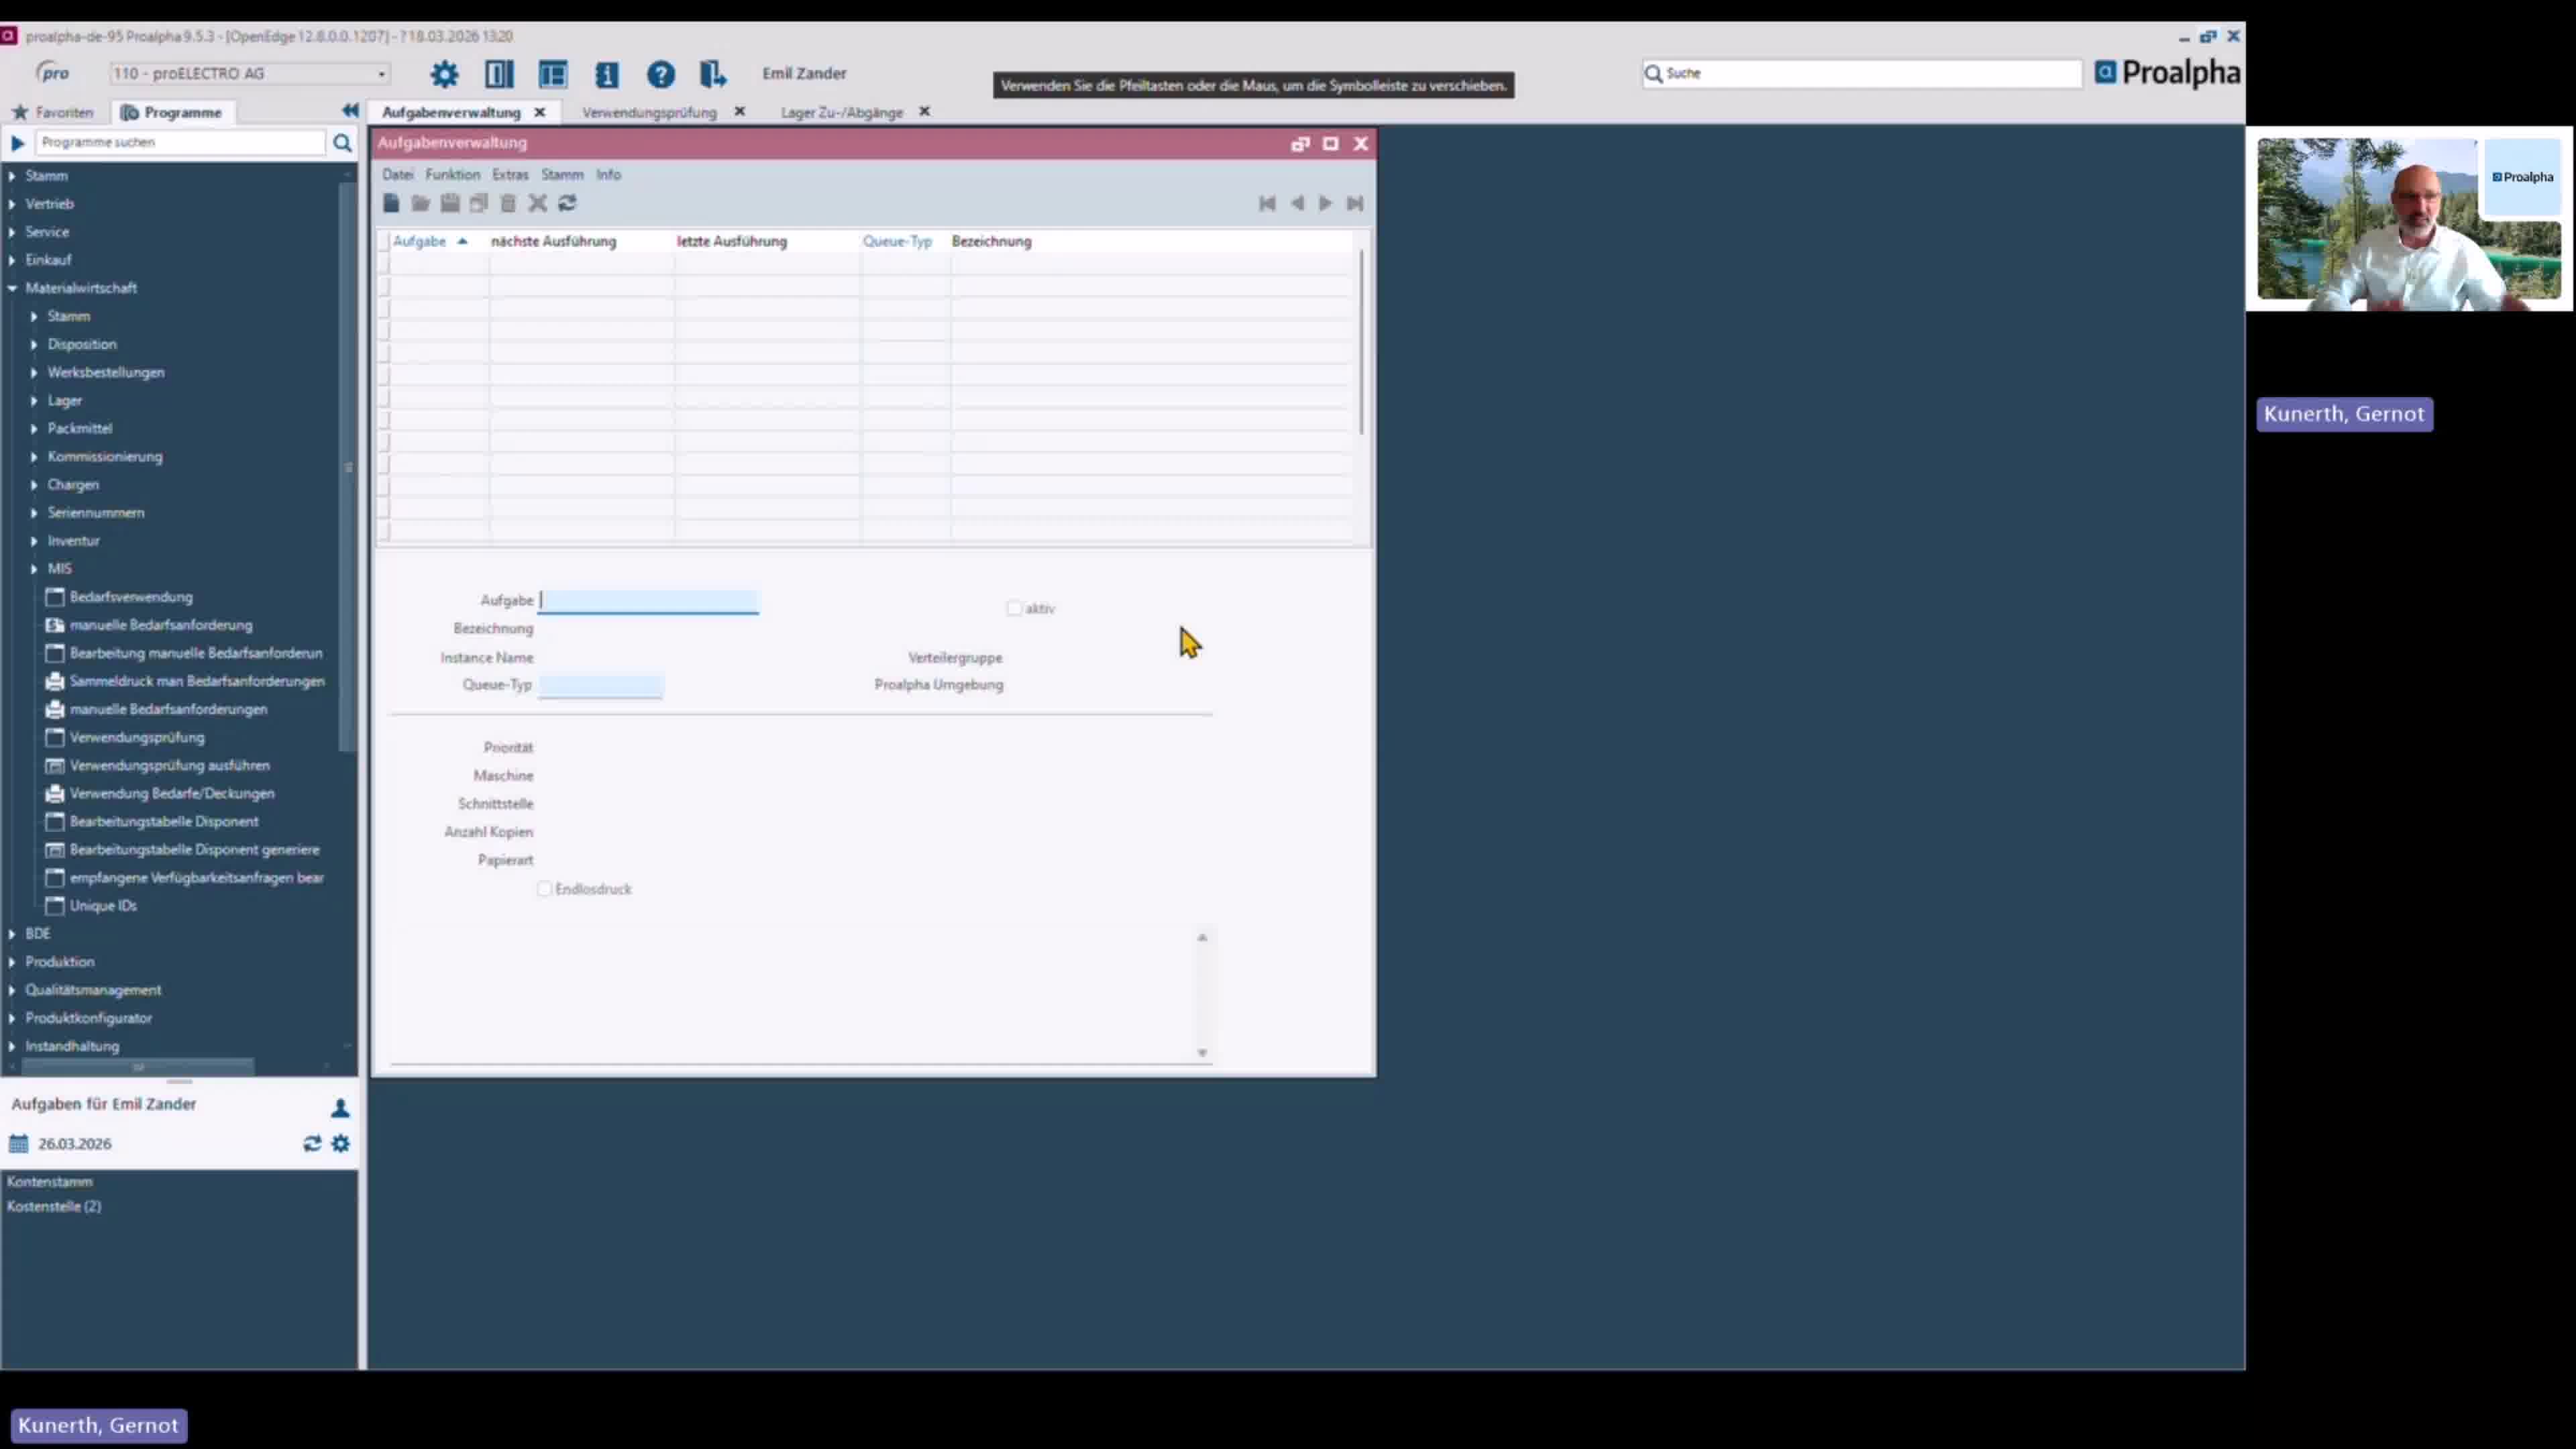Open Bedarfsverwendung in the program tree
The image size is (2576, 1449).
pyautogui.click(x=131, y=597)
